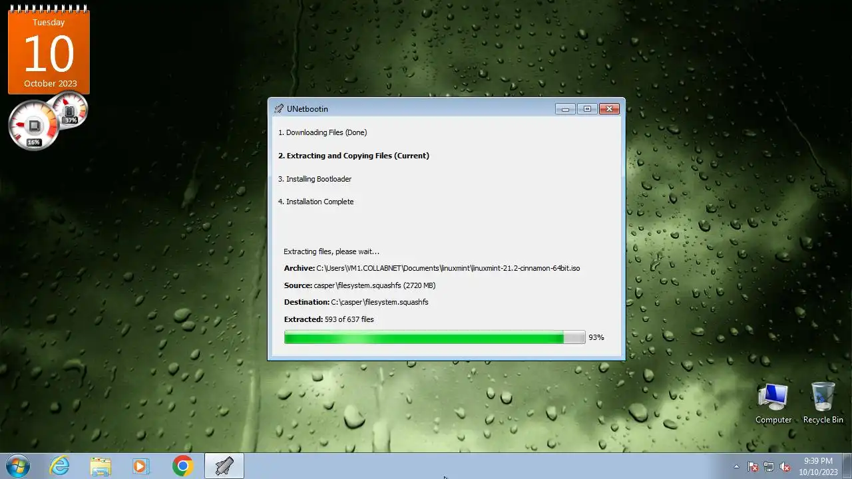Click the UNetbootin window title text

click(307, 108)
